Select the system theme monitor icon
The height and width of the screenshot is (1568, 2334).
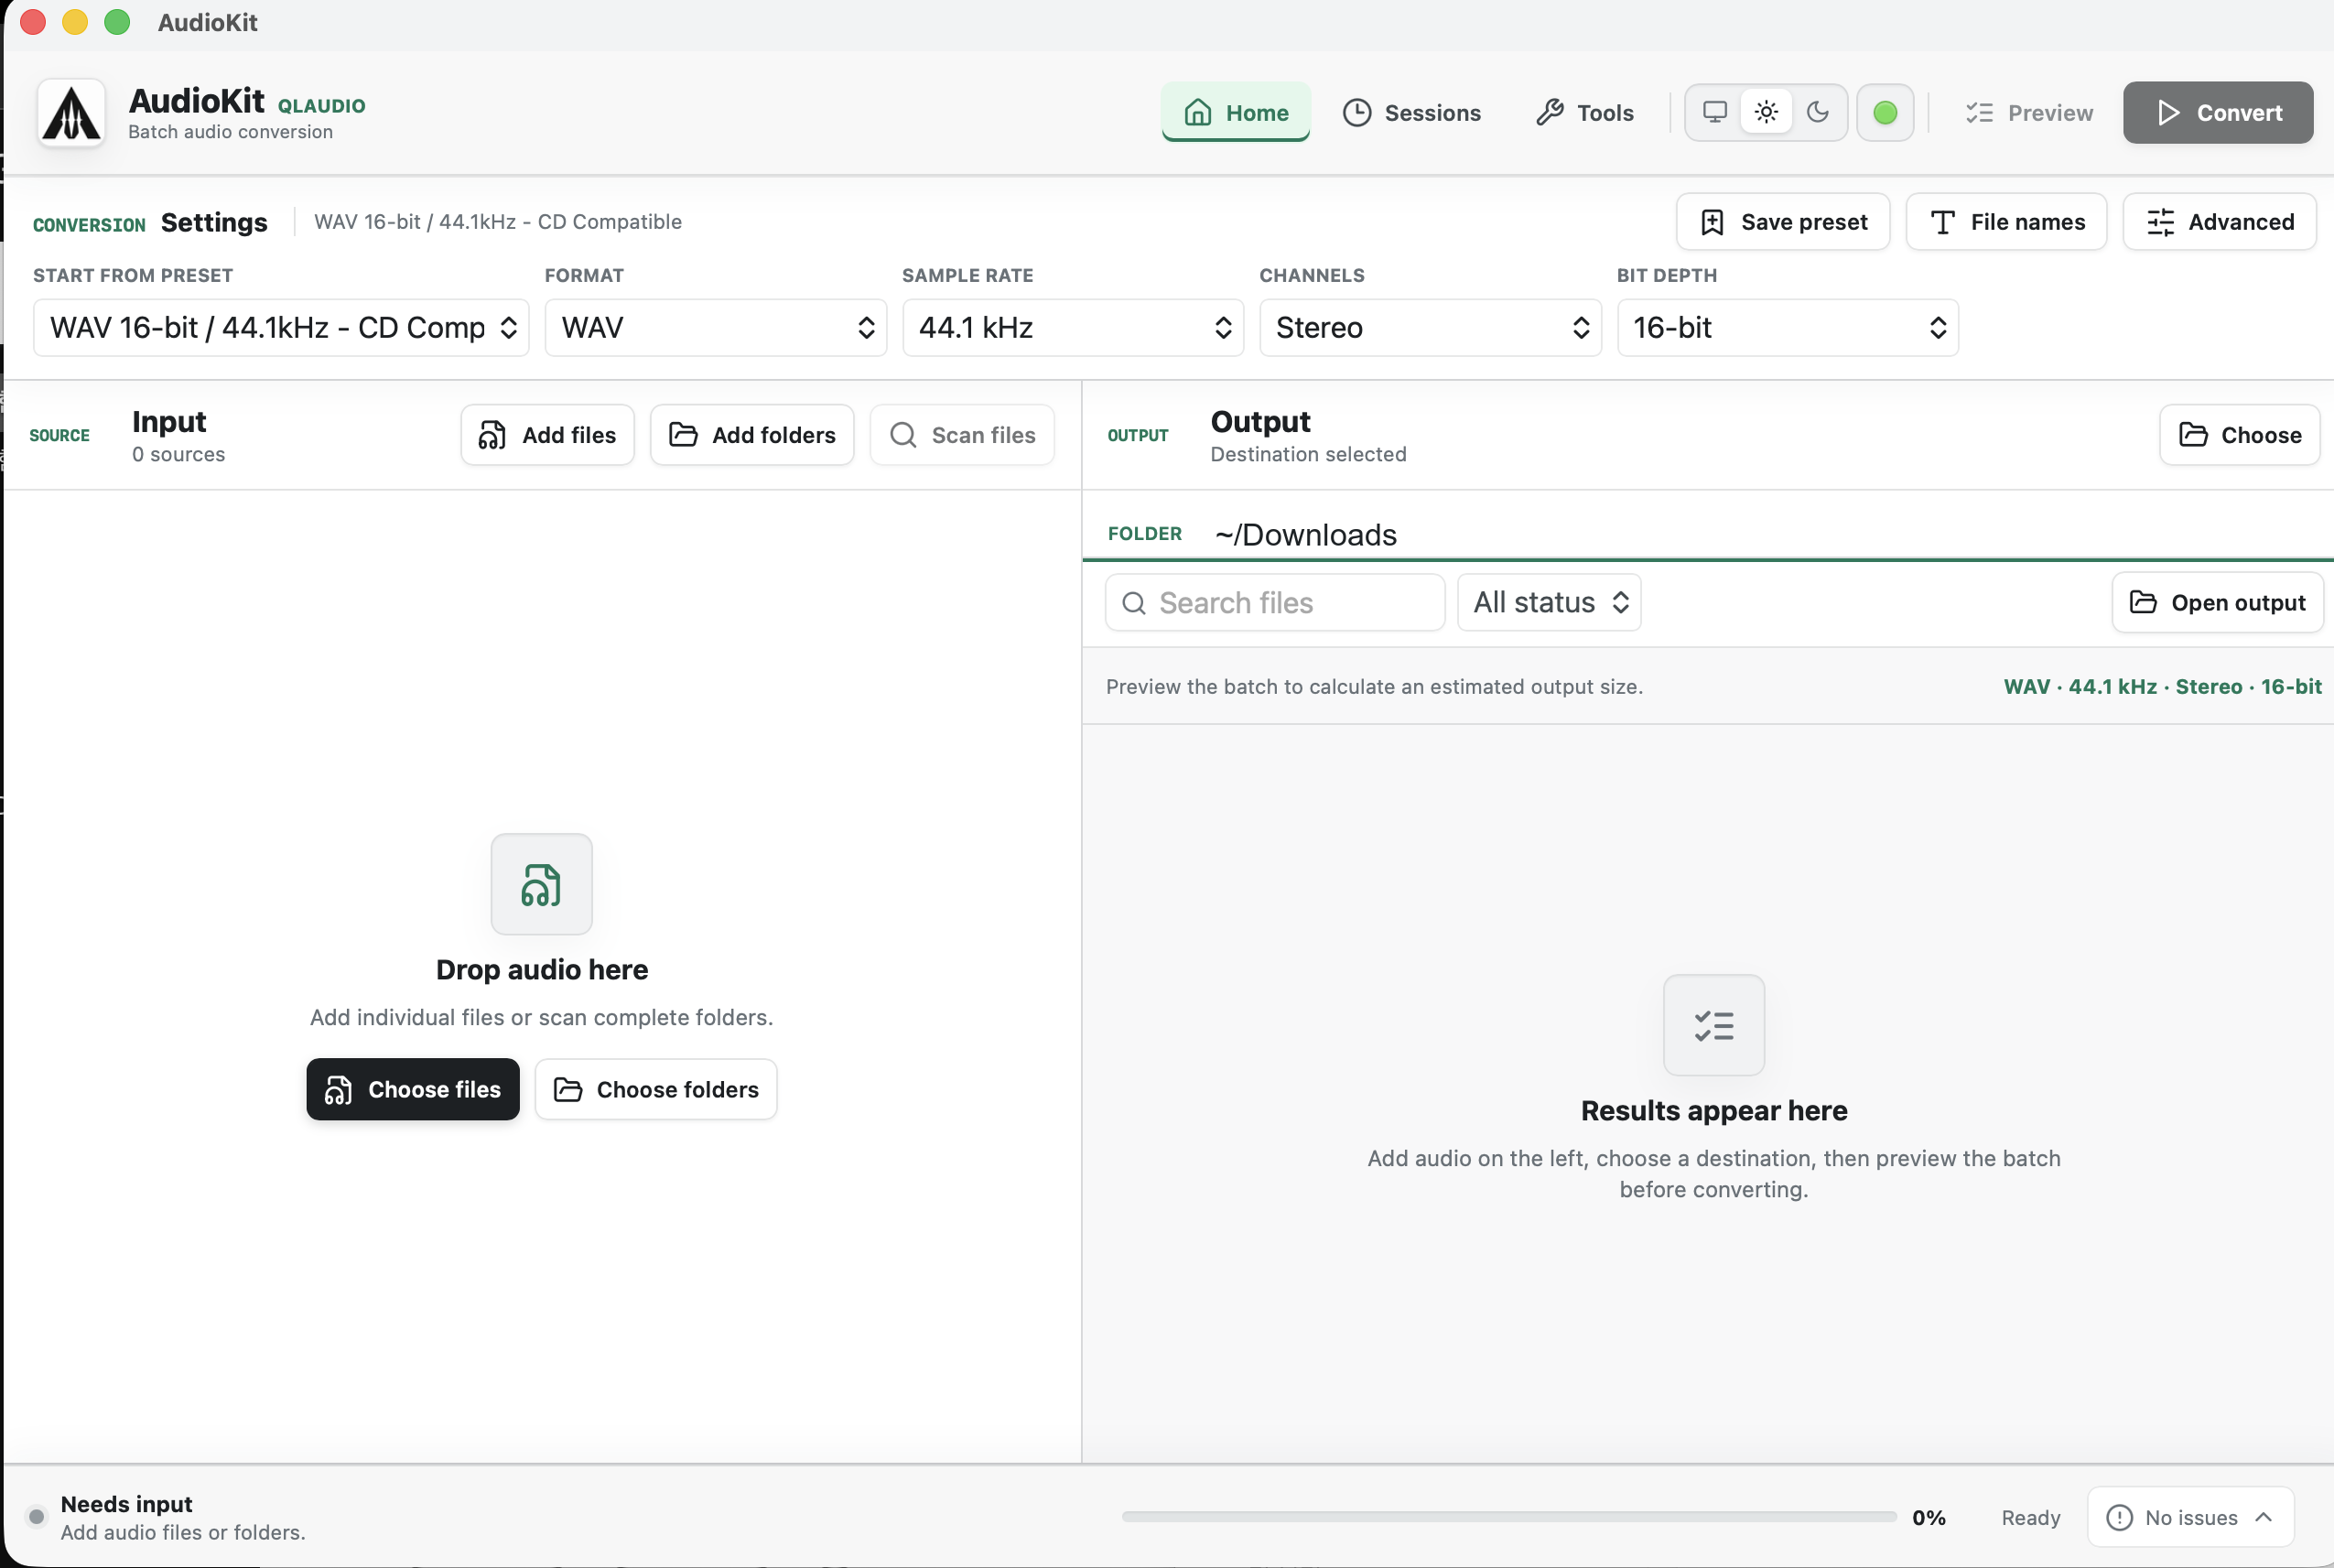point(1714,112)
